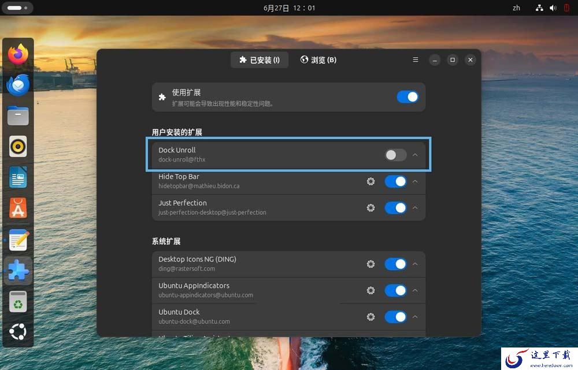Open Rhythmbox music player in the dock
Screen dimensions: 578x370
[x=18, y=147]
